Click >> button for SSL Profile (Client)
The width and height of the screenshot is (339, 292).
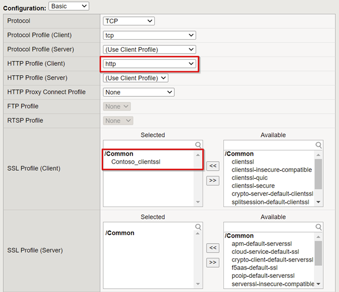coord(213,181)
